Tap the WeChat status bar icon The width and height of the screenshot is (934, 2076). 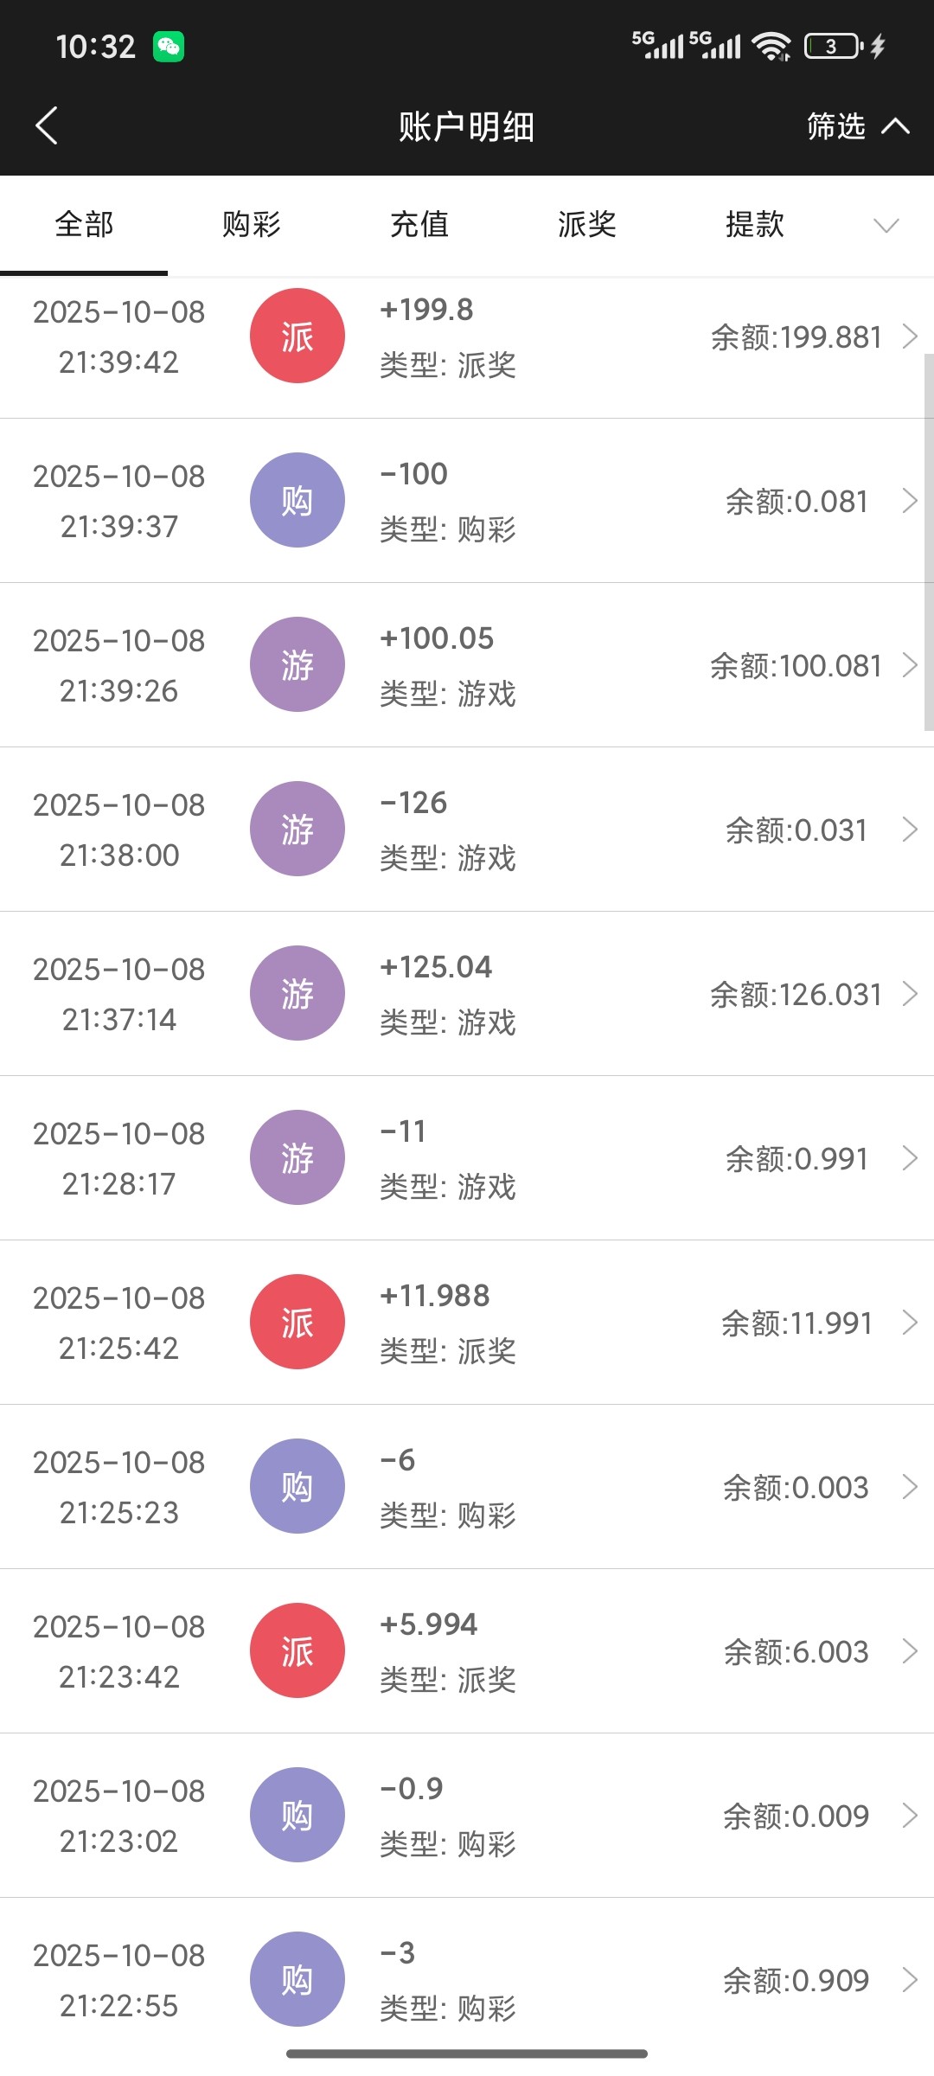[x=169, y=46]
